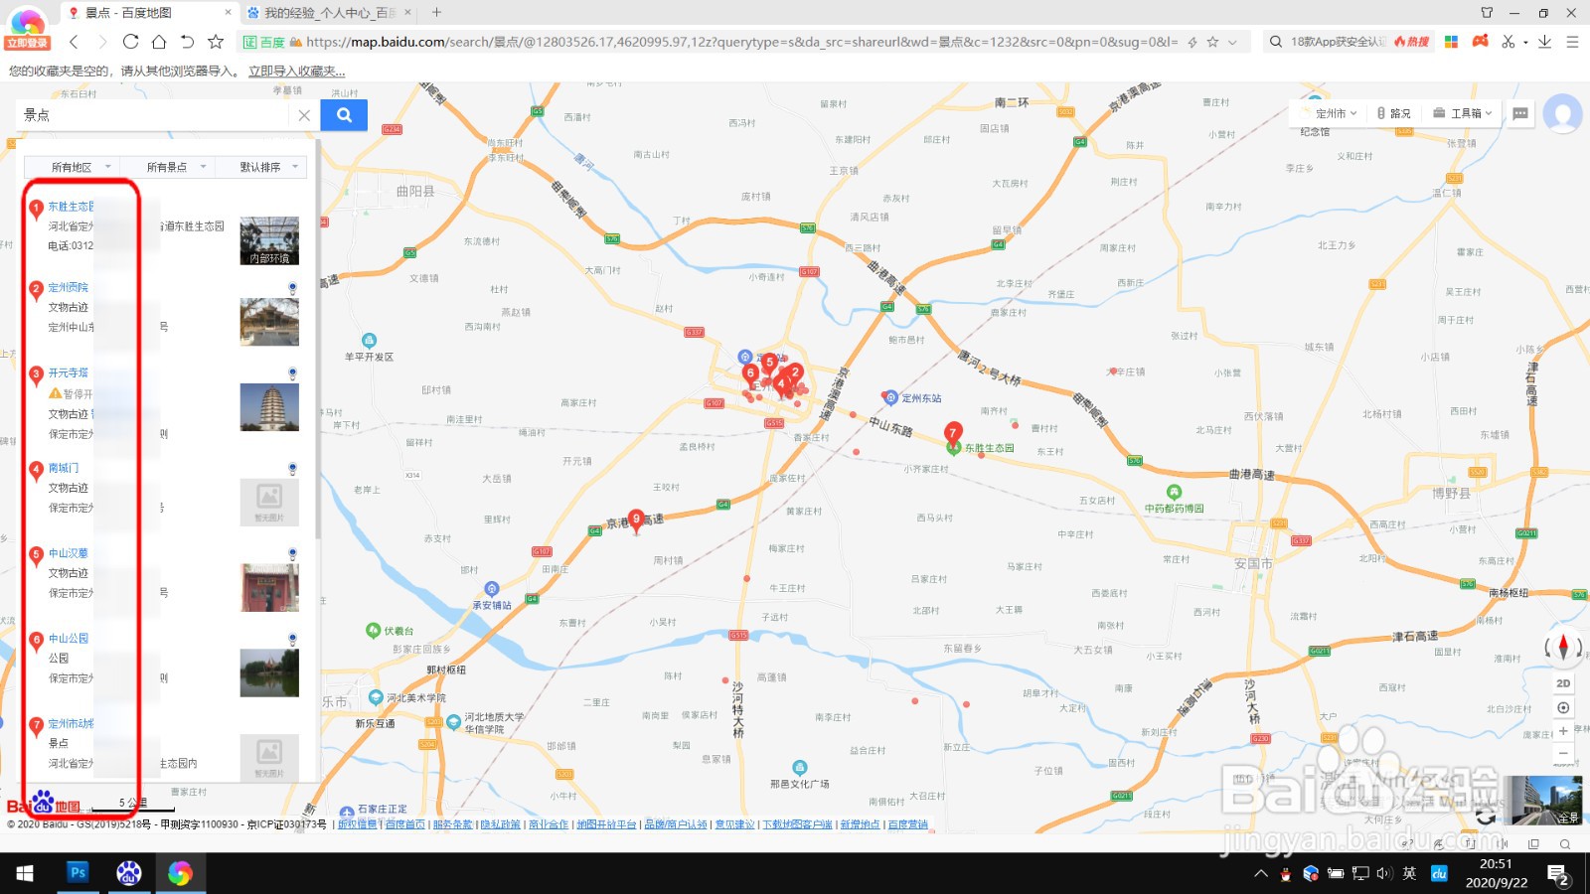Open Windows Start menu

coord(25,873)
